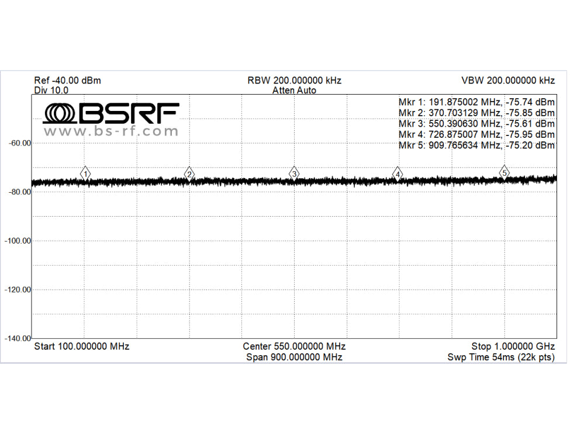Click marker 1 diamond on the trace
The width and height of the screenshot is (570, 438).
[85, 173]
